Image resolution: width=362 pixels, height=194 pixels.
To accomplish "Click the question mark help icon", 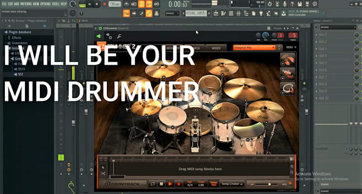I will tap(292, 4).
